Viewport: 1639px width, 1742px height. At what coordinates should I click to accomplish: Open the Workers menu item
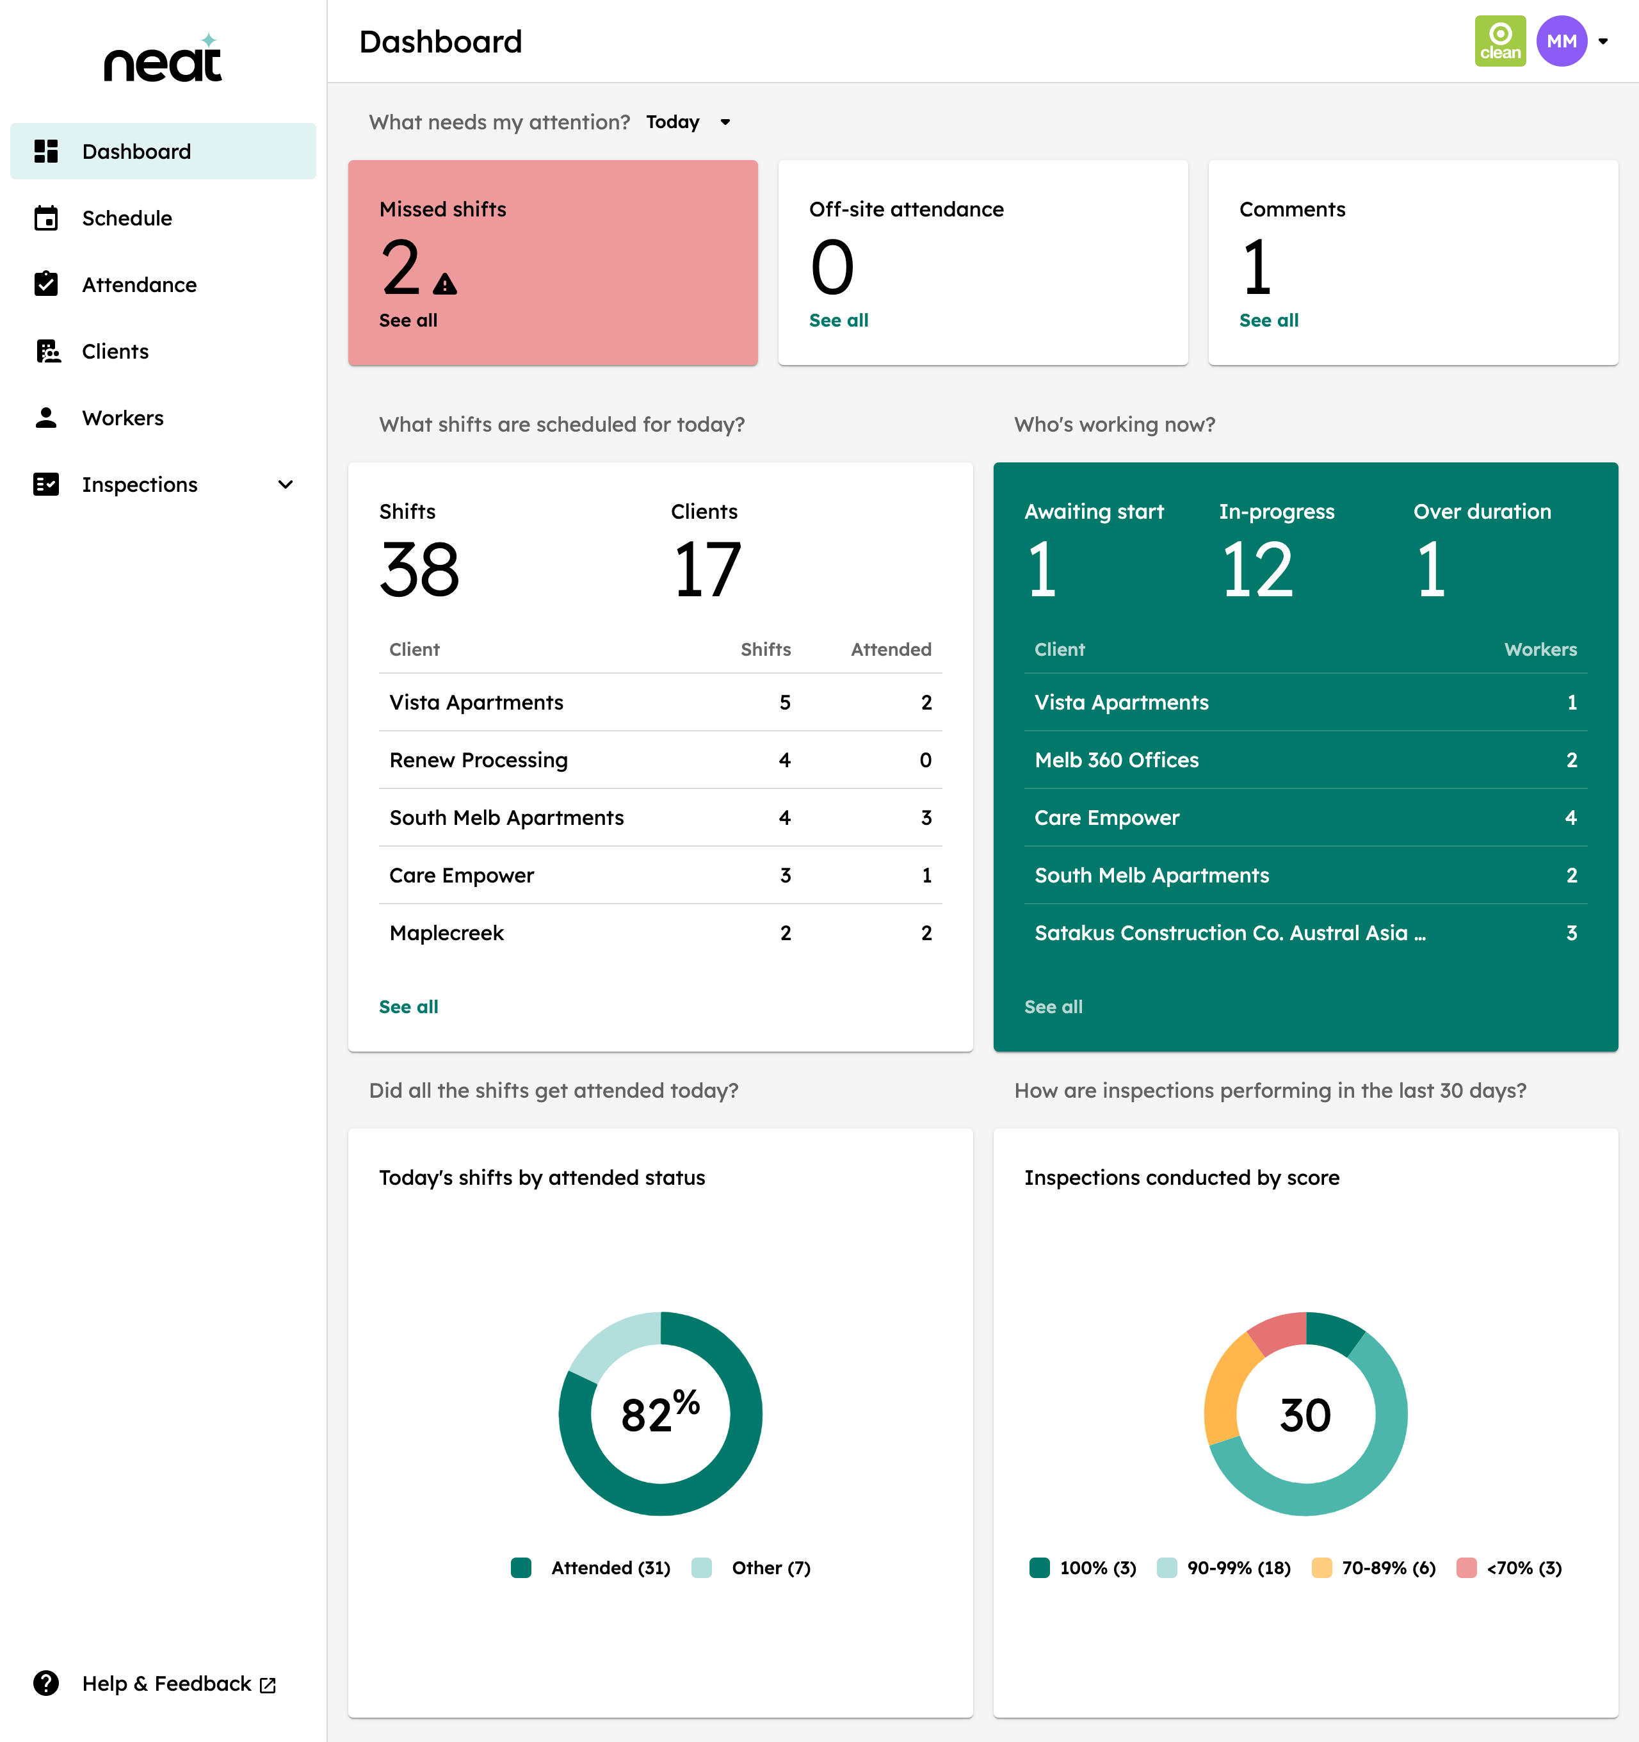(123, 417)
